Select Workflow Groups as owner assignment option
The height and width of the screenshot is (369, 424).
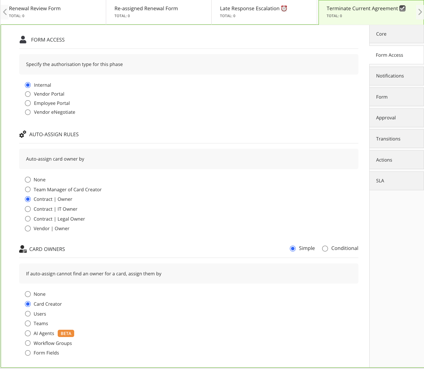[x=28, y=343]
